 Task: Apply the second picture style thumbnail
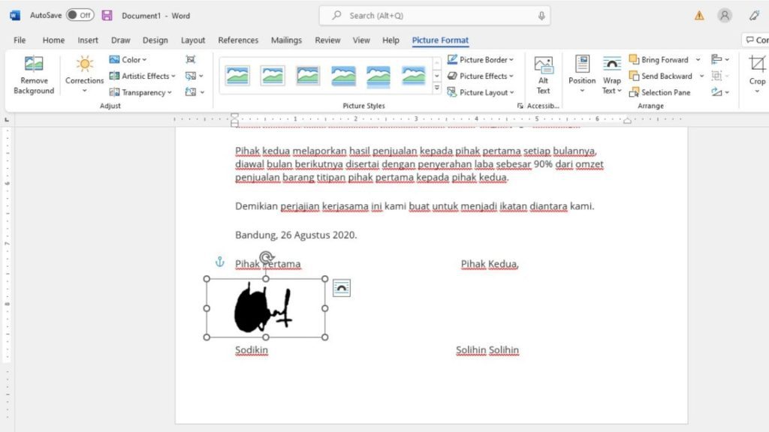pos(273,76)
